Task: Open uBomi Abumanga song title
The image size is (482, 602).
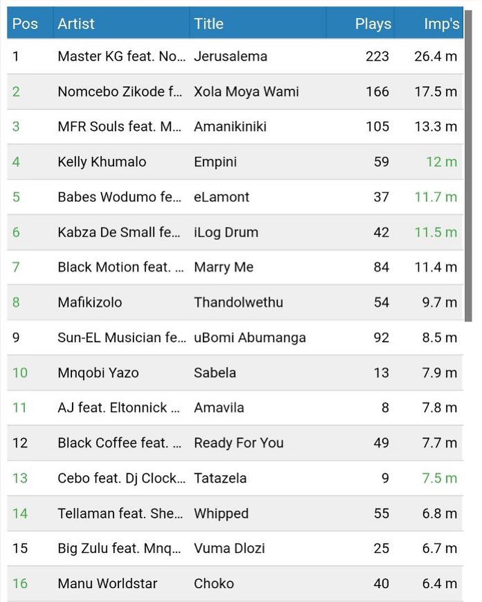Action: click(250, 338)
